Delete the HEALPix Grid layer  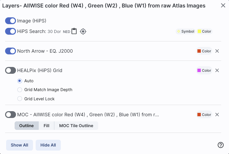click(217, 70)
